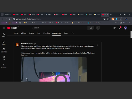
Task: Open the blue extension icon
Action: coord(117,19)
